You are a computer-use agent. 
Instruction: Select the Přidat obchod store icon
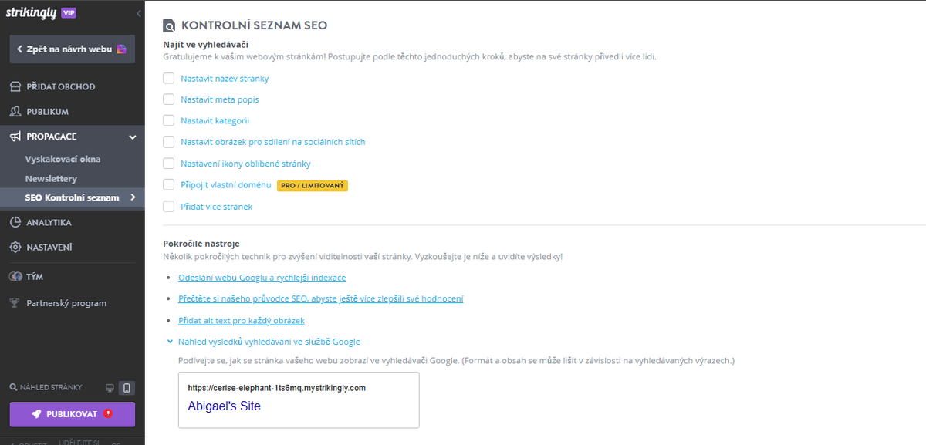[17, 86]
